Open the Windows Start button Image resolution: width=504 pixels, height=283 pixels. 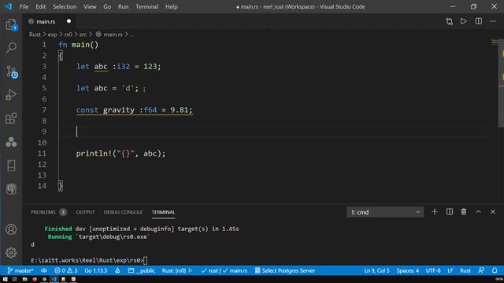click(5, 279)
